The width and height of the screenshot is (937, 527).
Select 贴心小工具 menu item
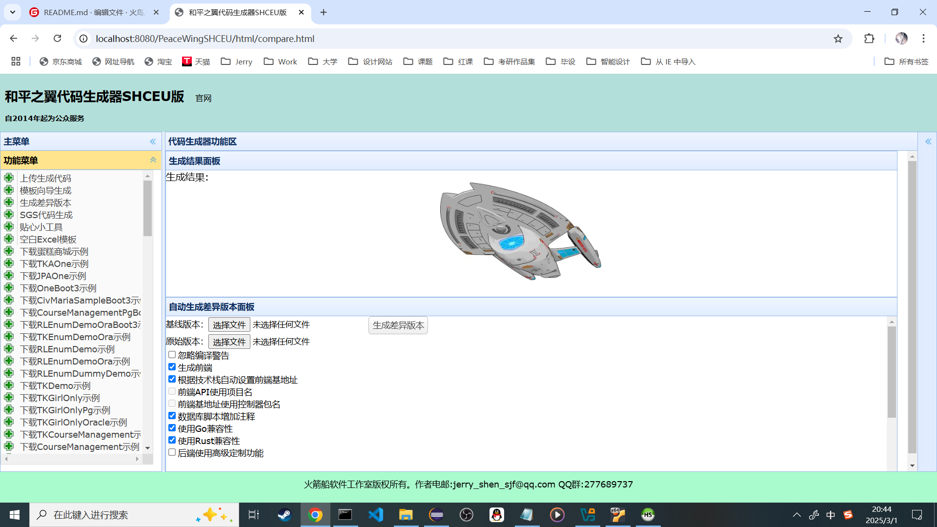41,227
